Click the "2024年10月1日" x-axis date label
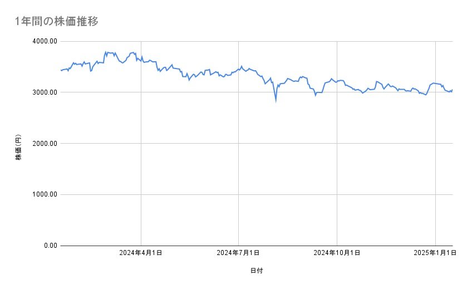The width and height of the screenshot is (467, 289). pos(337,253)
